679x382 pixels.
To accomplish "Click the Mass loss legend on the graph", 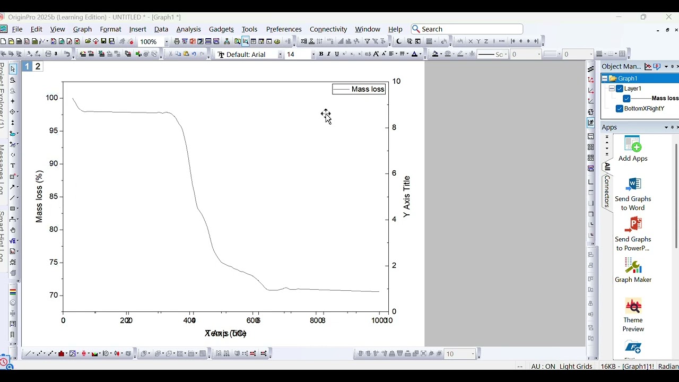I will point(359,89).
